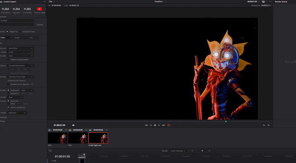Image resolution: width=296 pixels, height=163 pixels.
Task: Play the timeline forward
Action: pyautogui.click(x=159, y=125)
